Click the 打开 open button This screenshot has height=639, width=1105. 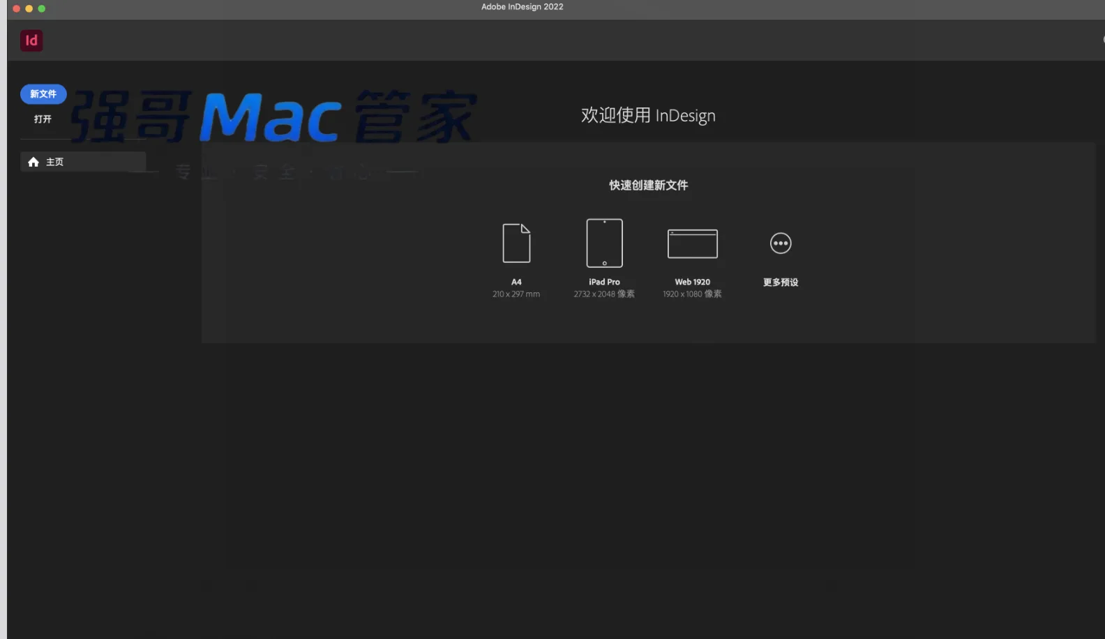click(x=43, y=119)
